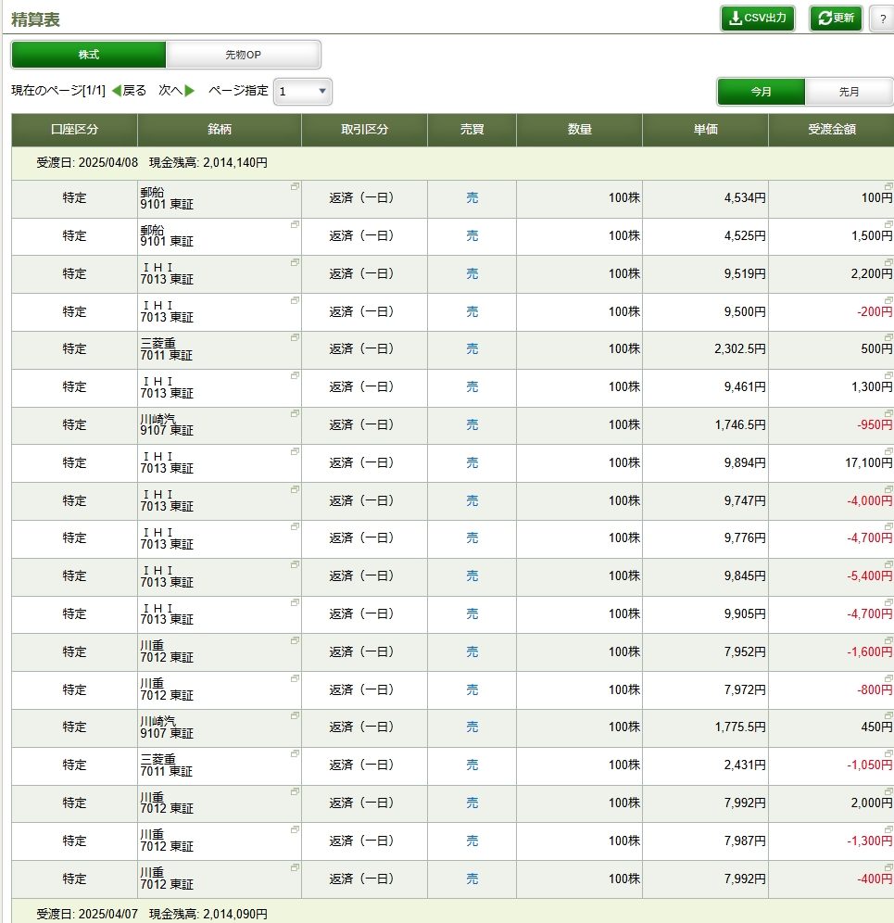Open detail icon above the 17,100円 settlement amount

(888, 451)
